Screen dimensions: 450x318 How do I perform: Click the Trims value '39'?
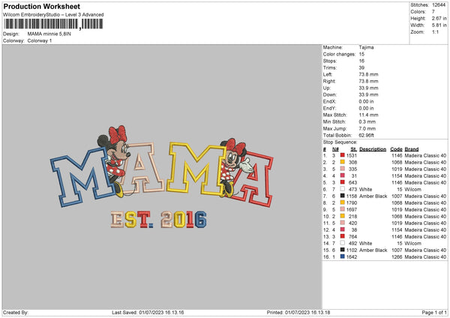coord(361,67)
